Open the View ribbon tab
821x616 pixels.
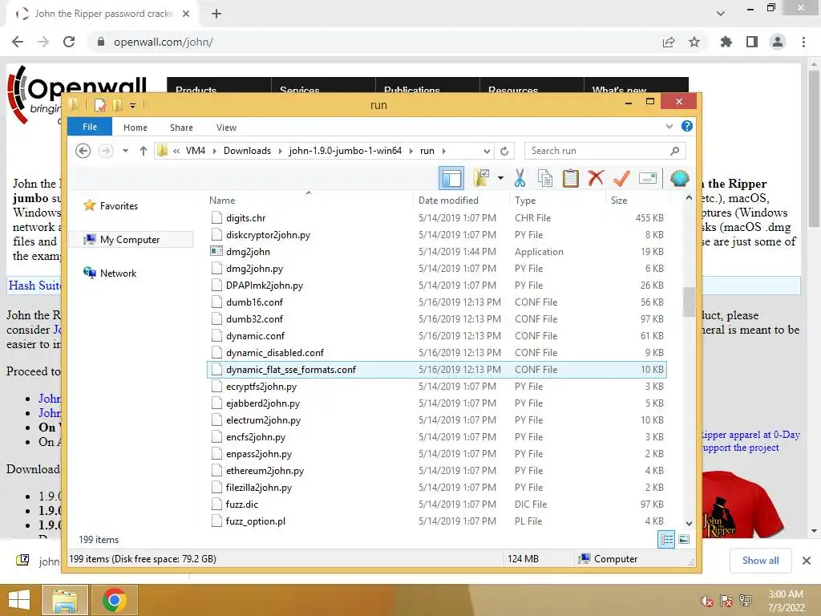pyautogui.click(x=226, y=128)
